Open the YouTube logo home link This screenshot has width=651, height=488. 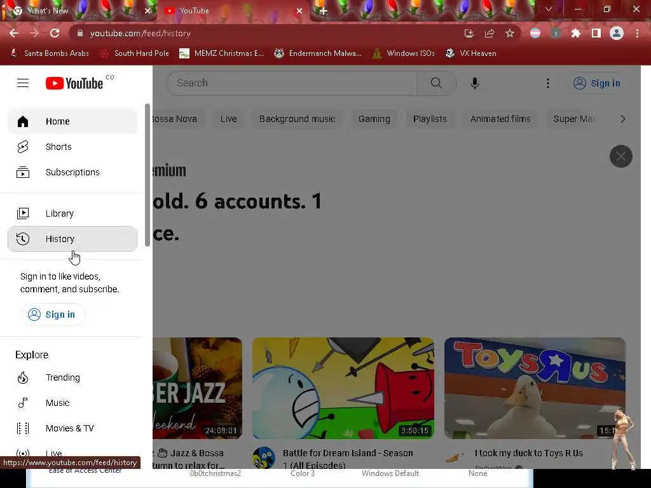point(74,83)
